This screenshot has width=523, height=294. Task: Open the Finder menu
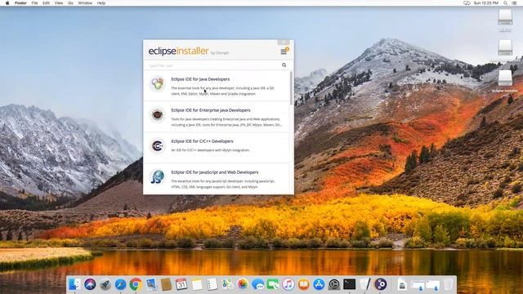tap(20, 3)
